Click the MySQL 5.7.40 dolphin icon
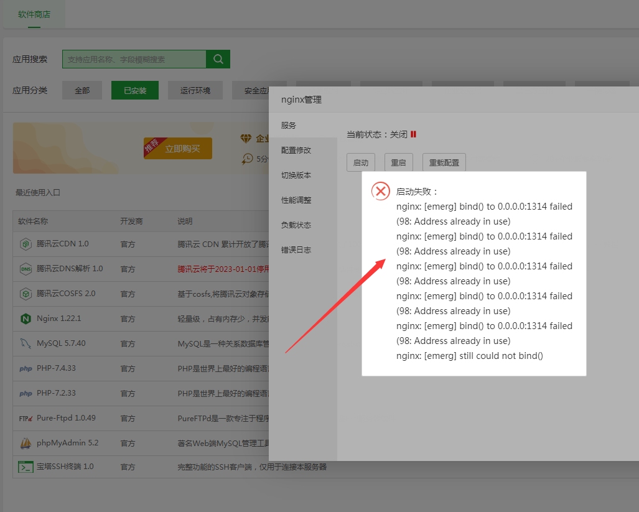 (26, 343)
